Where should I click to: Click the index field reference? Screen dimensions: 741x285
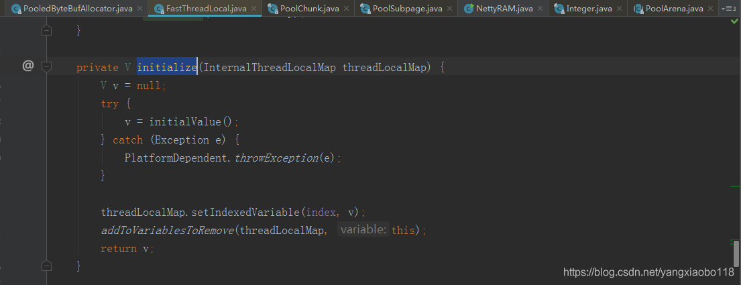(x=321, y=212)
